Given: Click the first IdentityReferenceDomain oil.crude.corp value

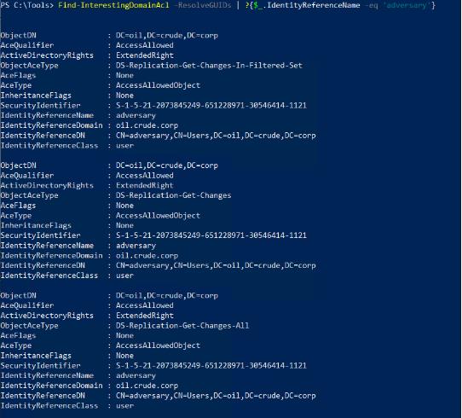Looking at the screenshot, I should [x=147, y=125].
